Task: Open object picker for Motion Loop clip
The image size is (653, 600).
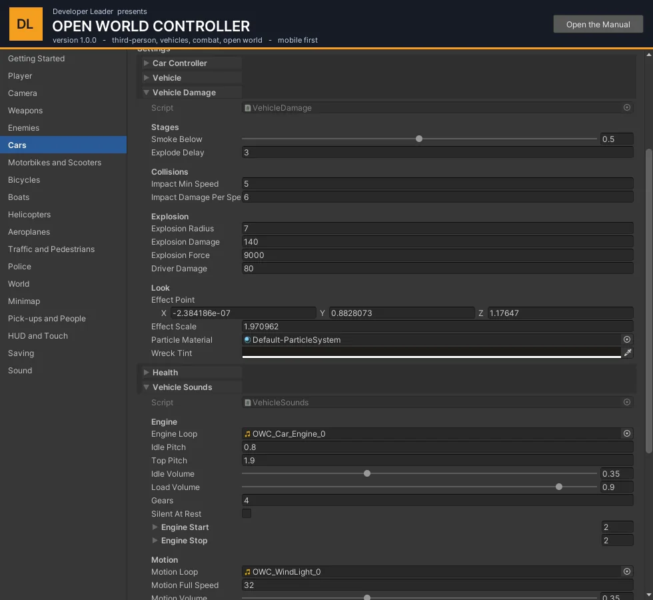Action: click(x=627, y=571)
